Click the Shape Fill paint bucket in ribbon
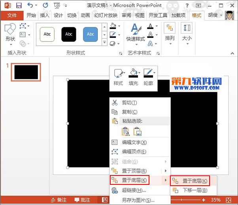Viewport: 238px width, 205px height. coord(113,26)
